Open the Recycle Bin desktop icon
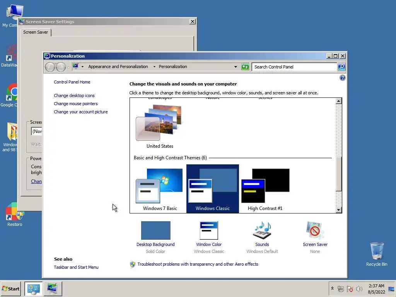 coord(377,254)
